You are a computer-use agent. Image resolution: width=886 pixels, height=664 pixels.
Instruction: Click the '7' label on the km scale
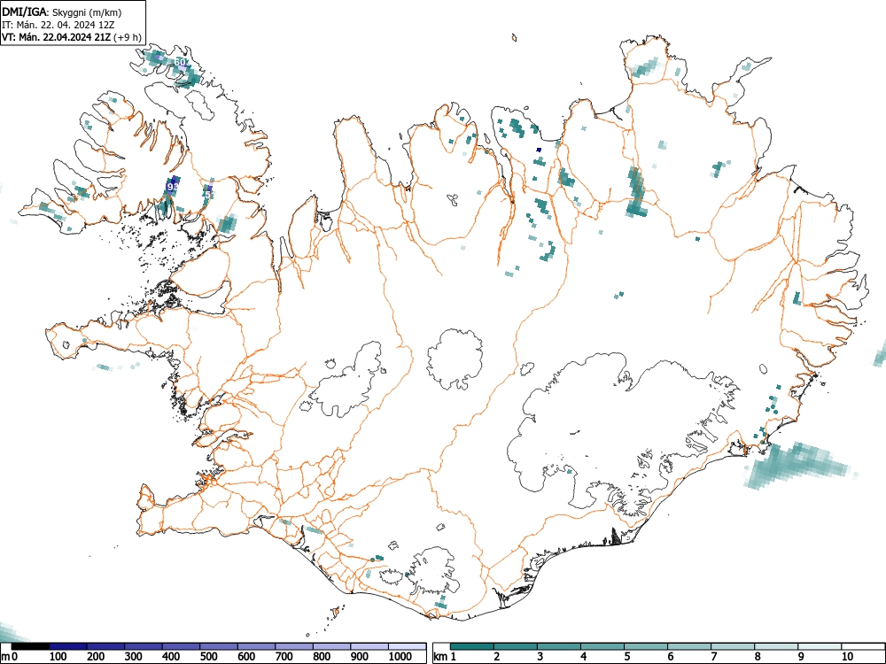tap(713, 656)
